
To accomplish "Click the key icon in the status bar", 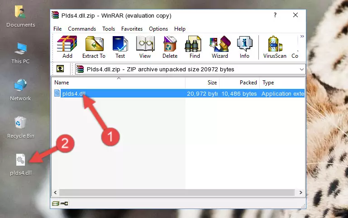I will click(64, 203).
